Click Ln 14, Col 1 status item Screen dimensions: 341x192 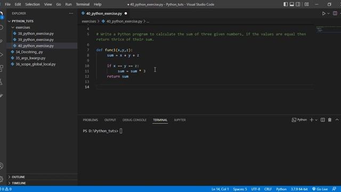220,189
